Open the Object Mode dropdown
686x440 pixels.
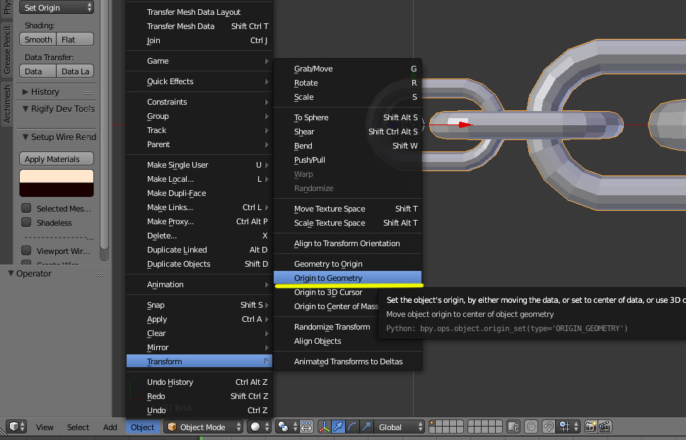(x=204, y=427)
